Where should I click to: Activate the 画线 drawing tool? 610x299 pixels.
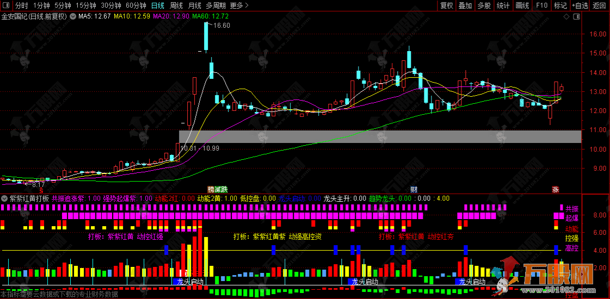point(522,5)
